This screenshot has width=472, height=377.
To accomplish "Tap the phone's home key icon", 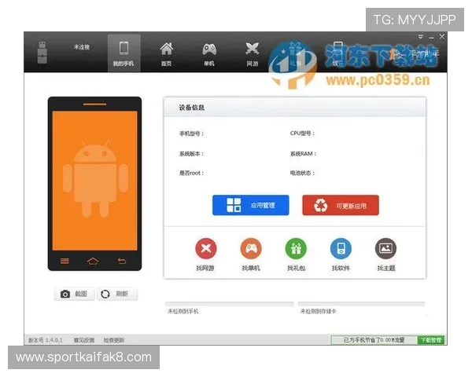I will point(93,261).
